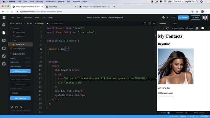The image size is (210, 118).
Task: Click the GitHub icon in sidebar footer
Action: pos(16,107)
